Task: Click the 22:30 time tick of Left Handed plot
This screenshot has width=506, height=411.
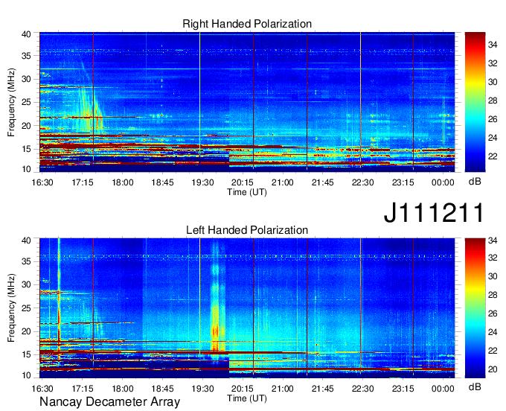Action: tap(362, 389)
